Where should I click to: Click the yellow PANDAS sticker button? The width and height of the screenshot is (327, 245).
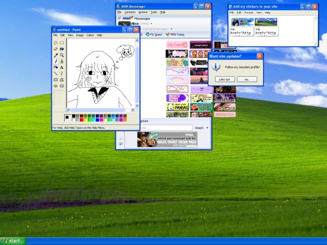[177, 107]
